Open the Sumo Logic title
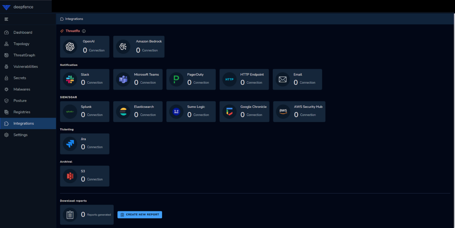 pyautogui.click(x=196, y=106)
